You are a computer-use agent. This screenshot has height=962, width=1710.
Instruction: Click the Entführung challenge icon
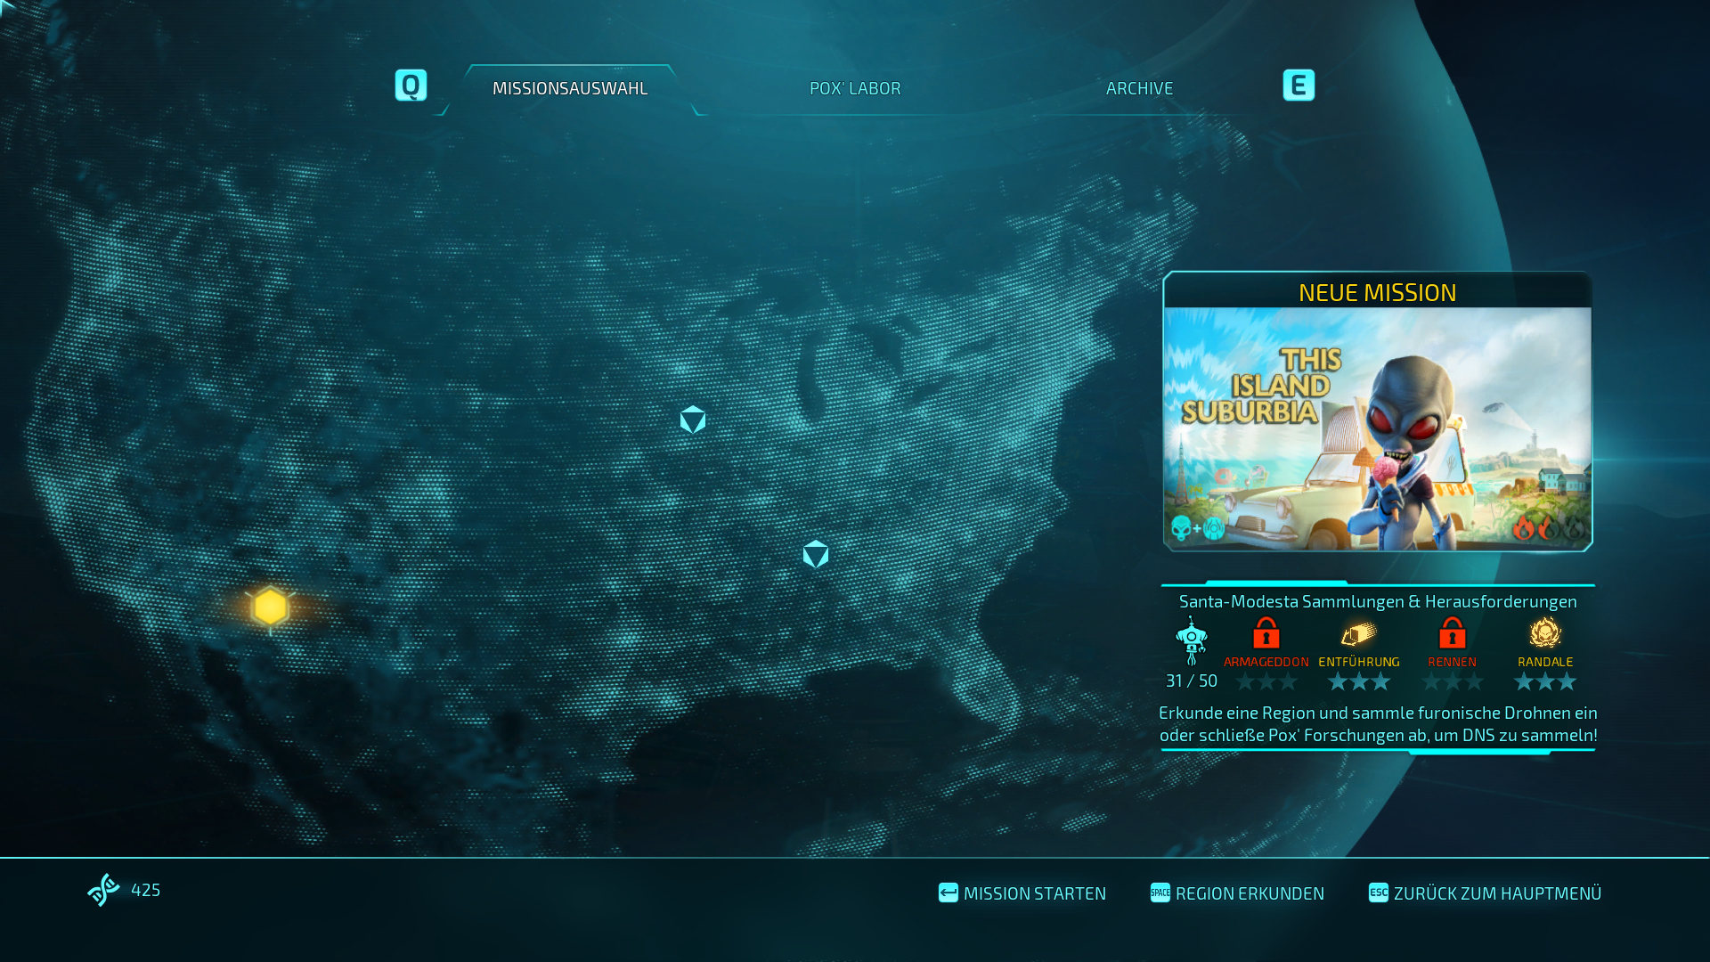click(x=1359, y=633)
